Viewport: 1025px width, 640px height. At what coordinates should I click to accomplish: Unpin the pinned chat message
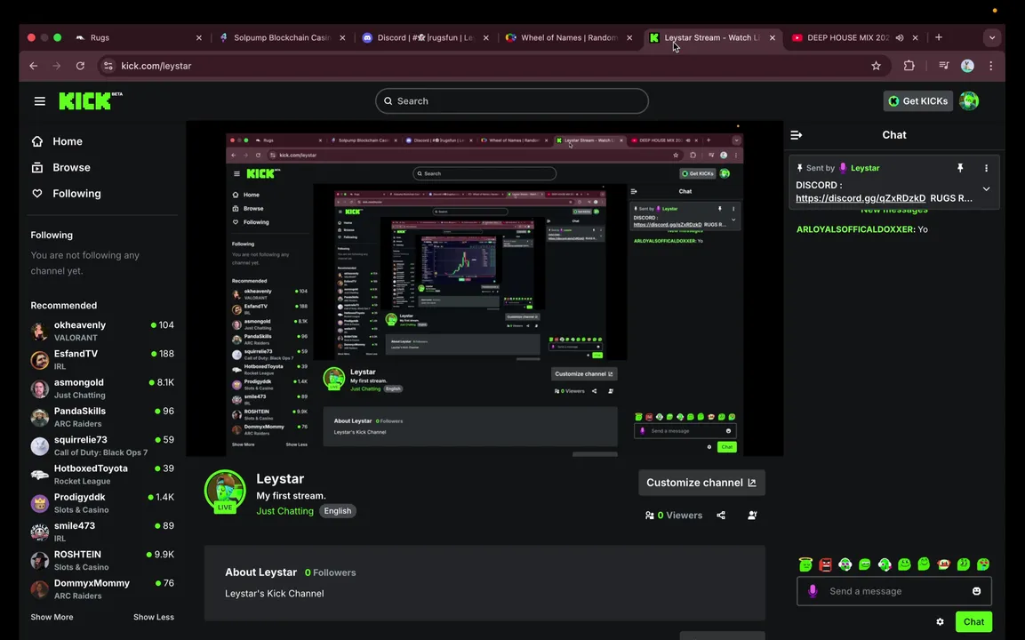pyautogui.click(x=959, y=168)
